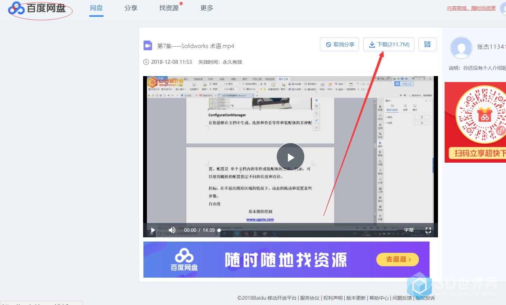
Task: Click 取消分享 button
Action: (339, 45)
